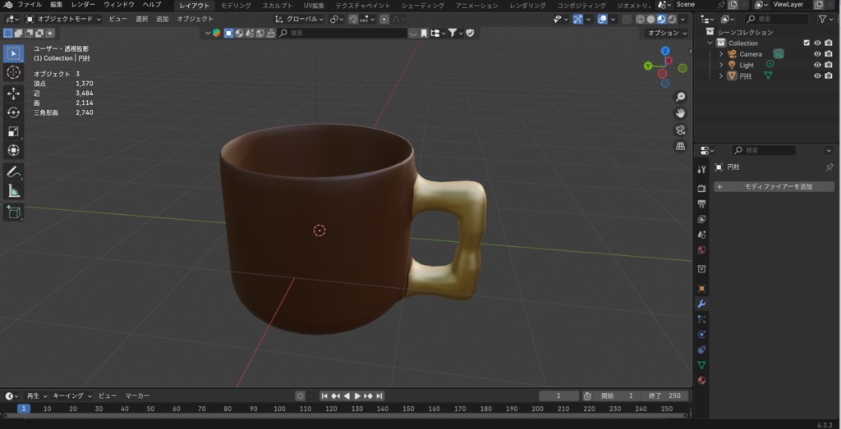Open the Render properties tab icon
841x429 pixels.
(x=701, y=189)
